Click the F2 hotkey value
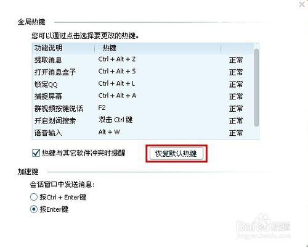This screenshot has width=308, height=247. point(102,107)
